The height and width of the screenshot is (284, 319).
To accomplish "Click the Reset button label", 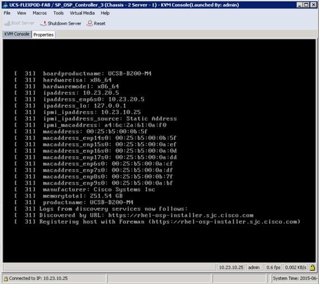I will click(99, 23).
